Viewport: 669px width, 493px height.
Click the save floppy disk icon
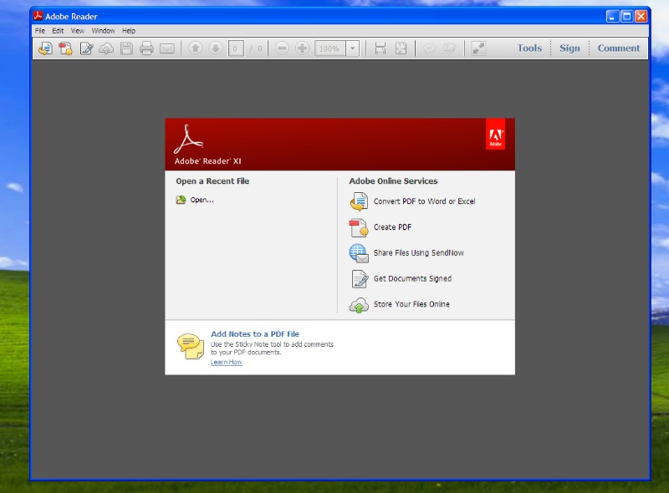pos(126,48)
